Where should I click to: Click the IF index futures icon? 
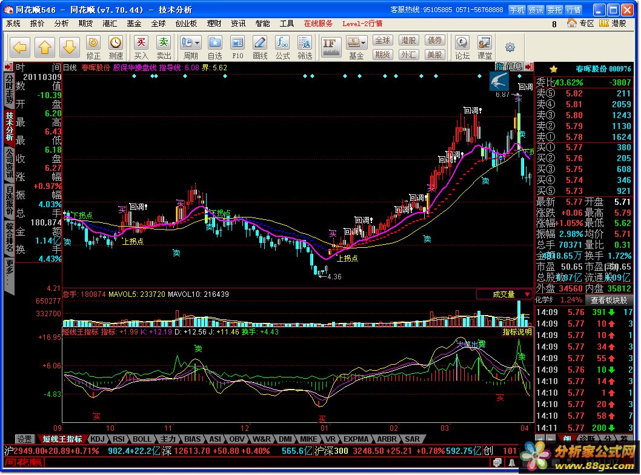point(330,47)
